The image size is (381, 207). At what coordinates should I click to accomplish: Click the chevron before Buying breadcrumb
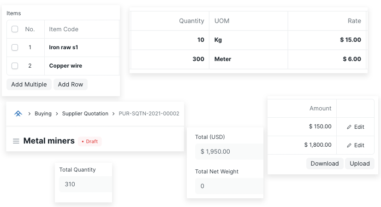pyautogui.click(x=29, y=114)
